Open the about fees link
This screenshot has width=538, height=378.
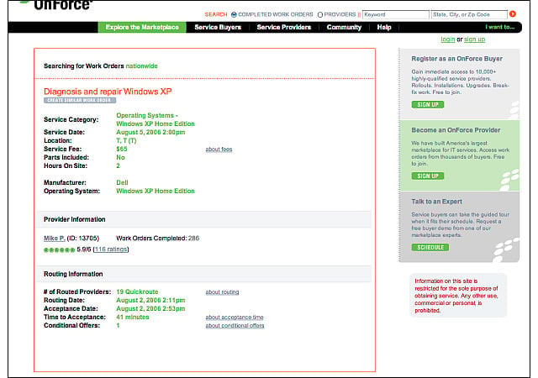(x=219, y=150)
